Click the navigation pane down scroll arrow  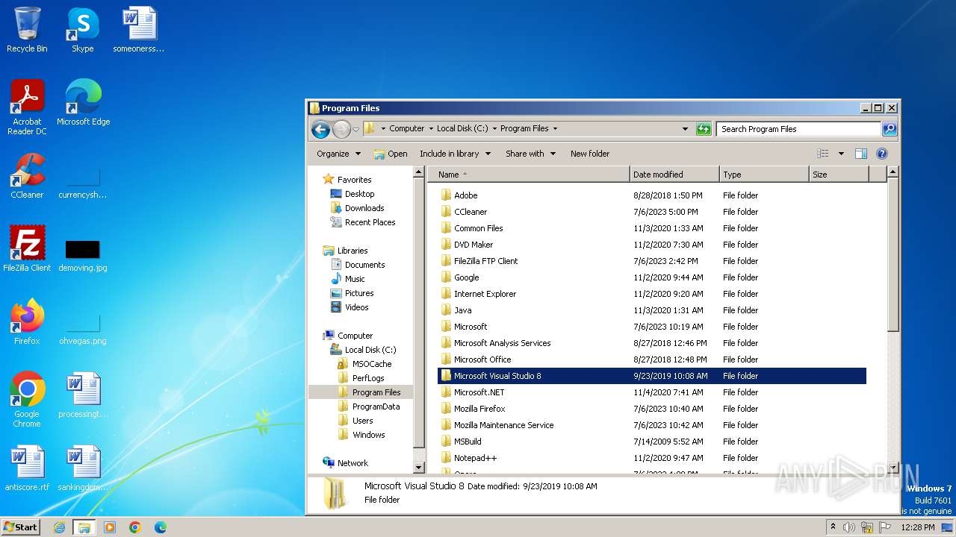[x=418, y=468]
